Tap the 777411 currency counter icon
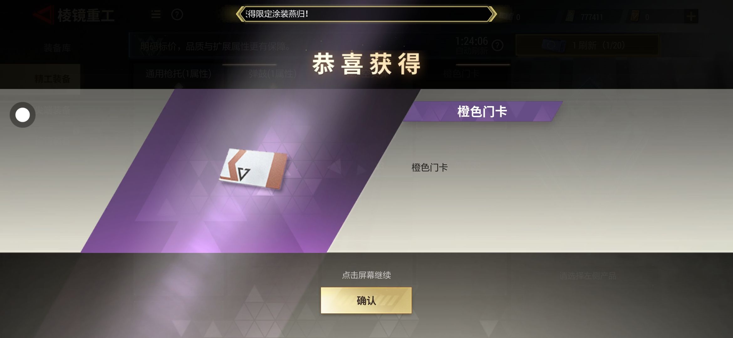 [x=570, y=16]
